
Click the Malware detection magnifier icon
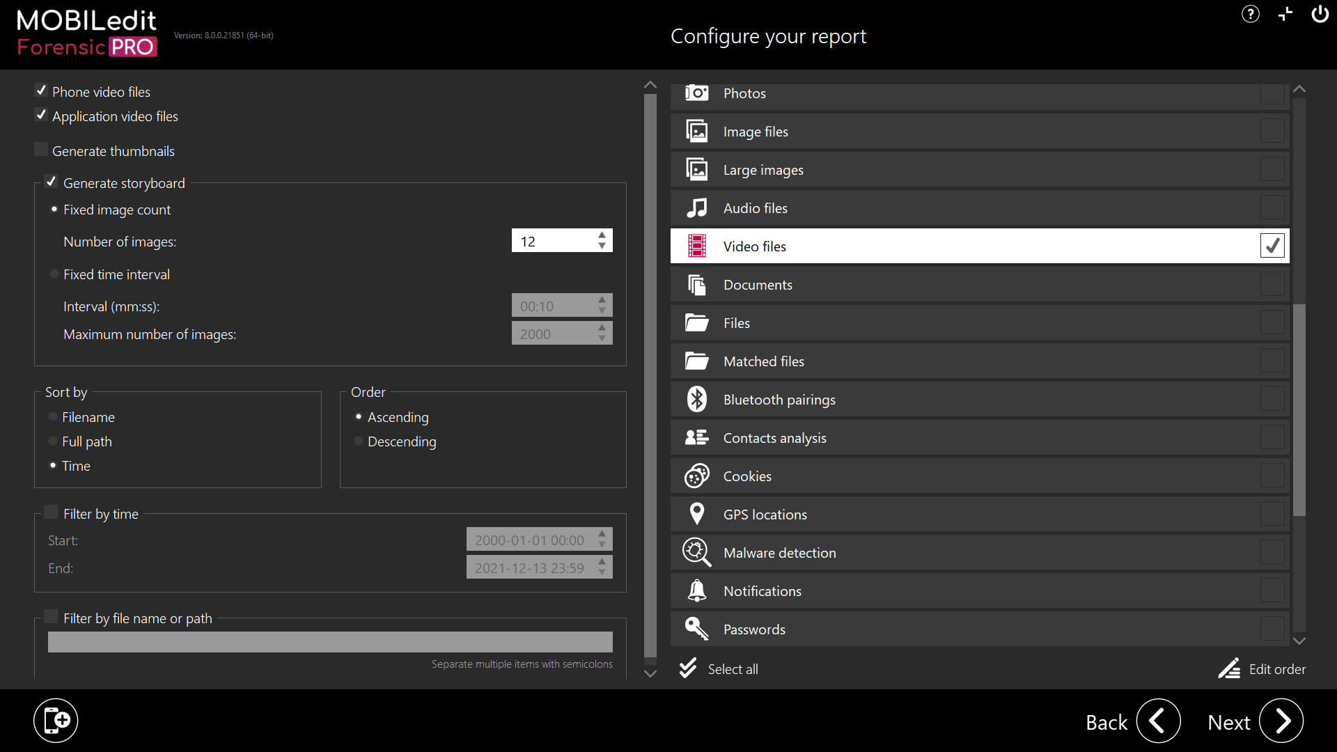[x=696, y=552]
